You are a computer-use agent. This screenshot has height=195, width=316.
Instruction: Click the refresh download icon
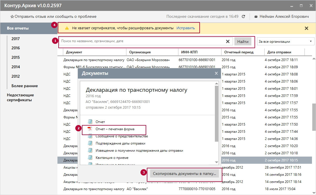point(243,17)
